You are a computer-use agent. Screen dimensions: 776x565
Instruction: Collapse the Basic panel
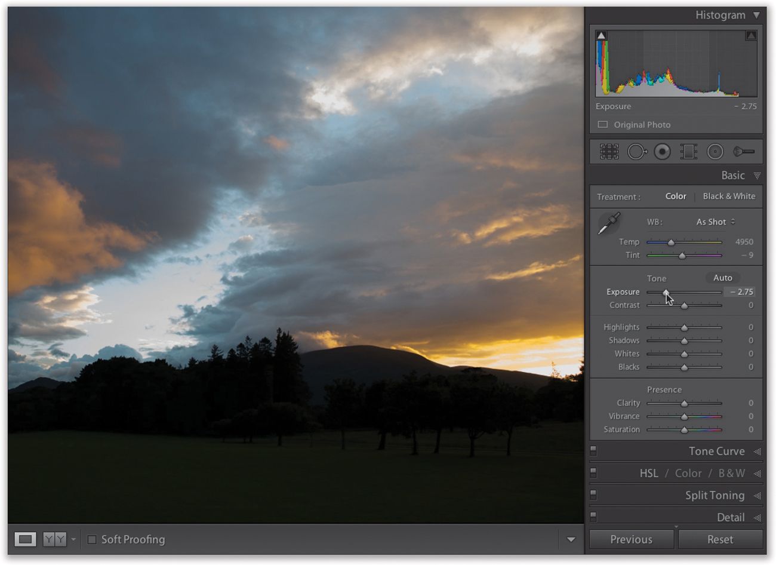pyautogui.click(x=757, y=176)
